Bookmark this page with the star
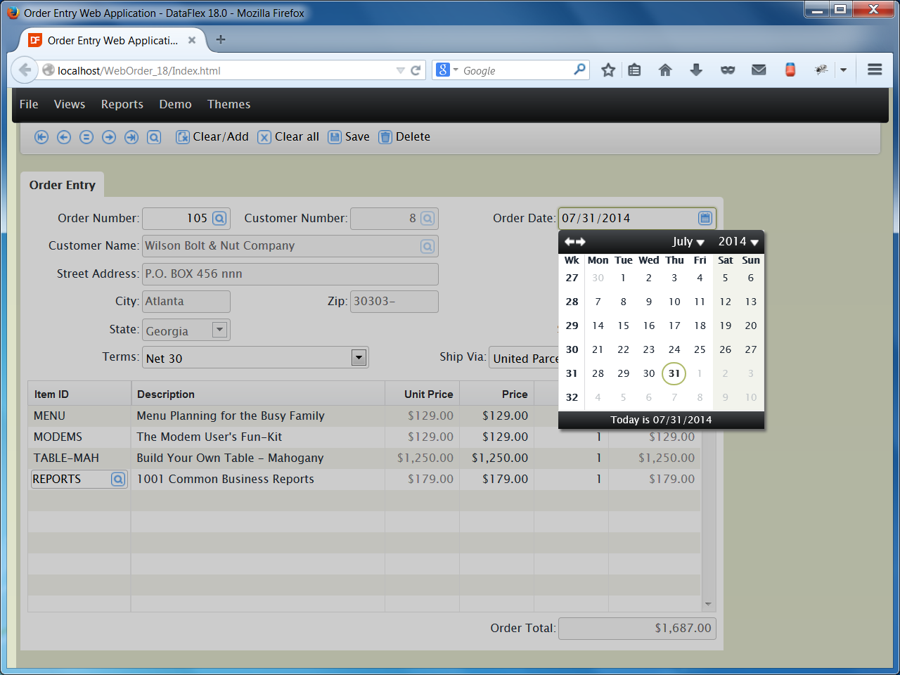 [609, 70]
